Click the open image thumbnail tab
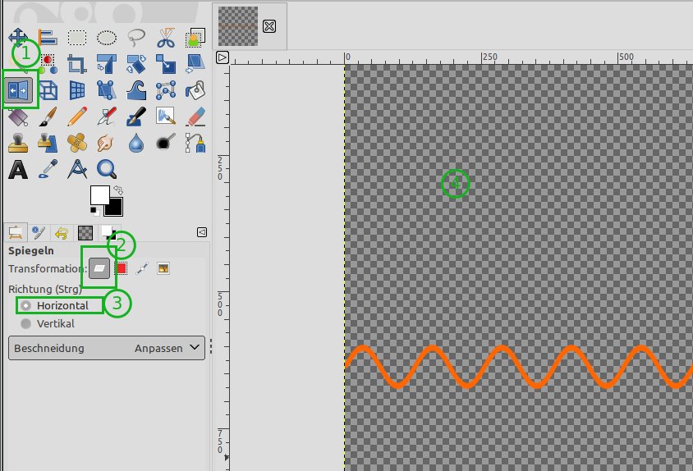The width and height of the screenshot is (693, 471). pyautogui.click(x=238, y=26)
